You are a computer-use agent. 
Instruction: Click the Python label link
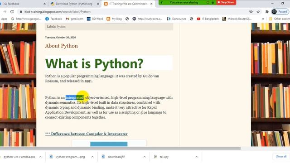point(61,27)
